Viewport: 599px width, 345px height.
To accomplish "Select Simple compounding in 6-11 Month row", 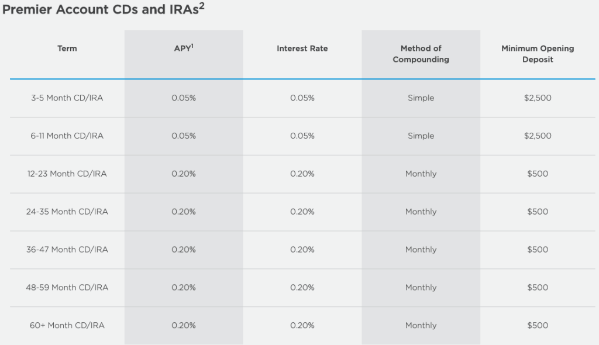I will pyautogui.click(x=421, y=136).
